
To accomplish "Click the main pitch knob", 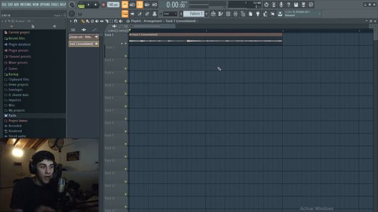I will [71, 14].
